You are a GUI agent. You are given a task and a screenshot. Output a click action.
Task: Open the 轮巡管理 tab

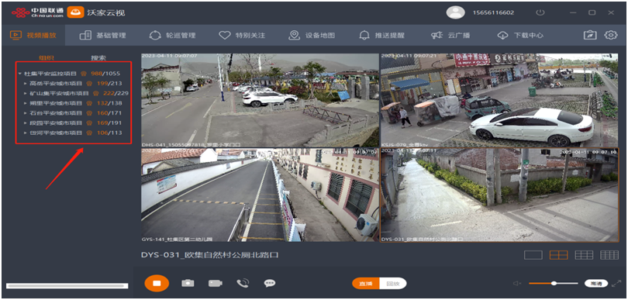point(172,35)
